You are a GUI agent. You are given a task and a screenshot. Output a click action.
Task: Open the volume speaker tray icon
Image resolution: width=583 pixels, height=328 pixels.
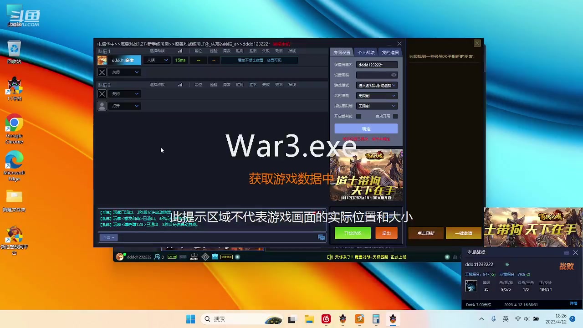(527, 319)
